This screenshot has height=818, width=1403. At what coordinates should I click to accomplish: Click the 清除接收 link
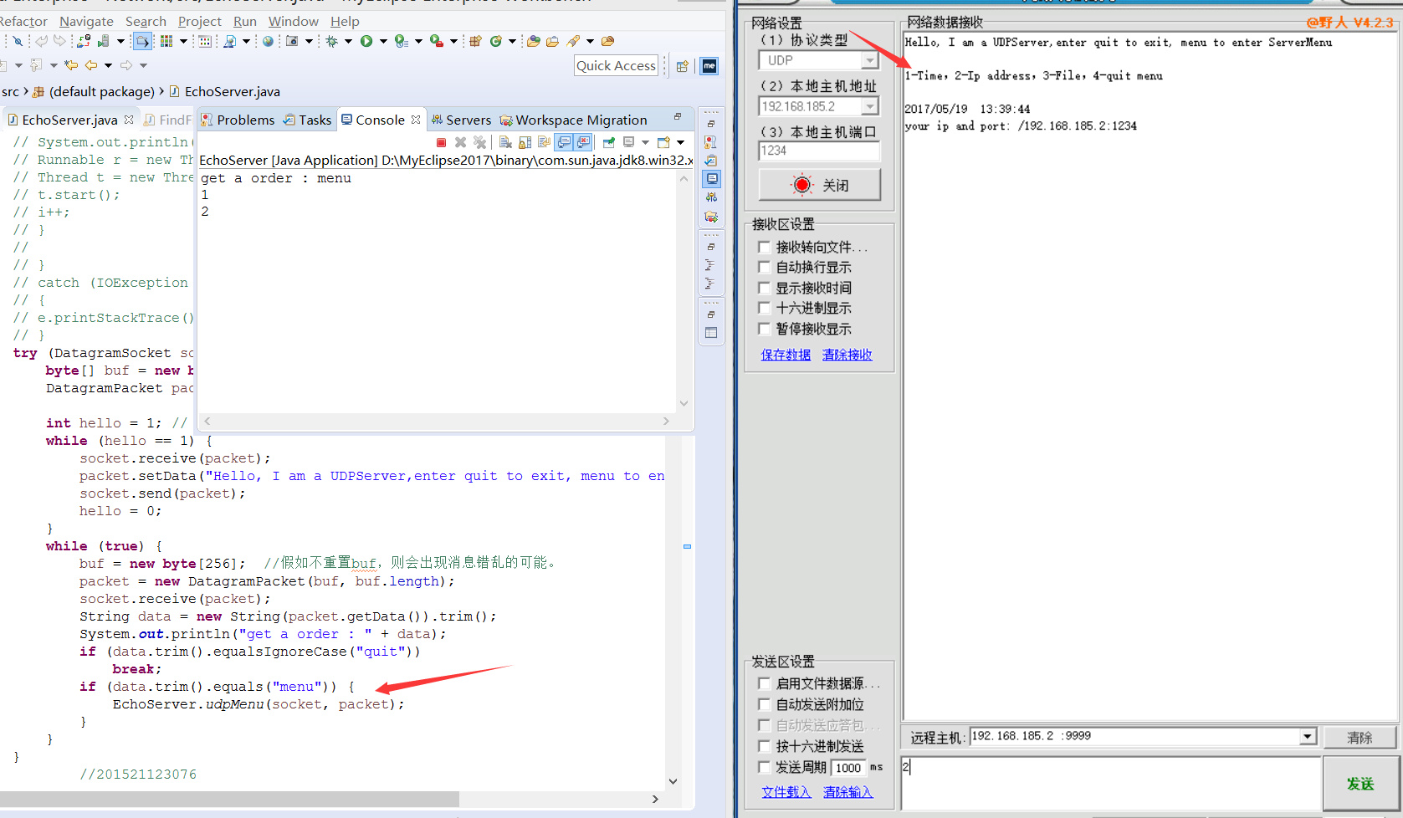coord(847,355)
